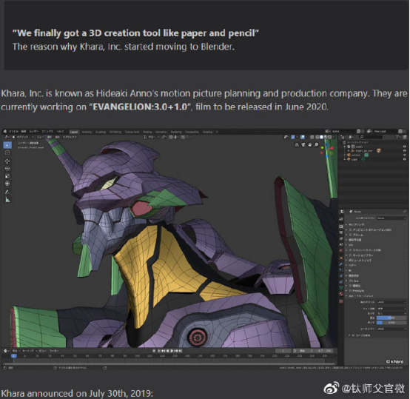This screenshot has height=399, width=410.
Task: Enable the Freestyle checkbox
Action: 350,291
